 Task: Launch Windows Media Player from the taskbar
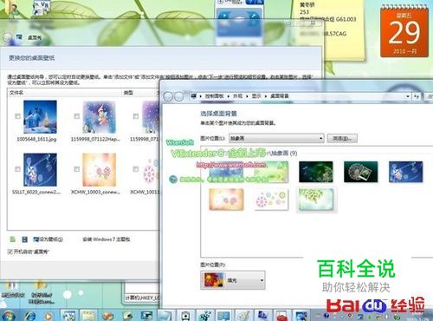(48, 317)
